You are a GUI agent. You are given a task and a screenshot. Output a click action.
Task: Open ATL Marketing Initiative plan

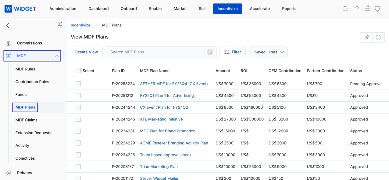click(161, 119)
